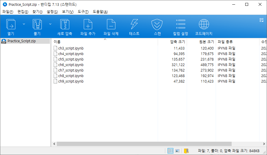Click file icon of ch3_script.ipynb
The height and width of the screenshot is (155, 267).
55,48
